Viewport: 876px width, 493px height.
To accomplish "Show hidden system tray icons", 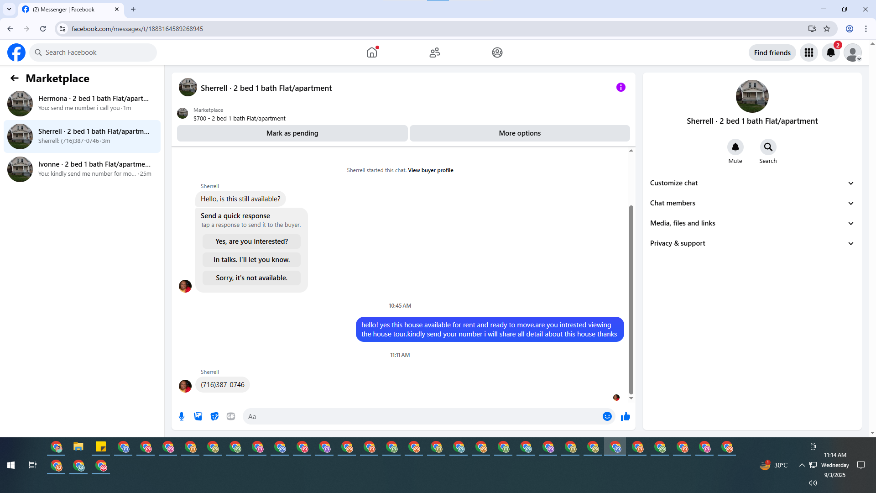I will point(802,465).
